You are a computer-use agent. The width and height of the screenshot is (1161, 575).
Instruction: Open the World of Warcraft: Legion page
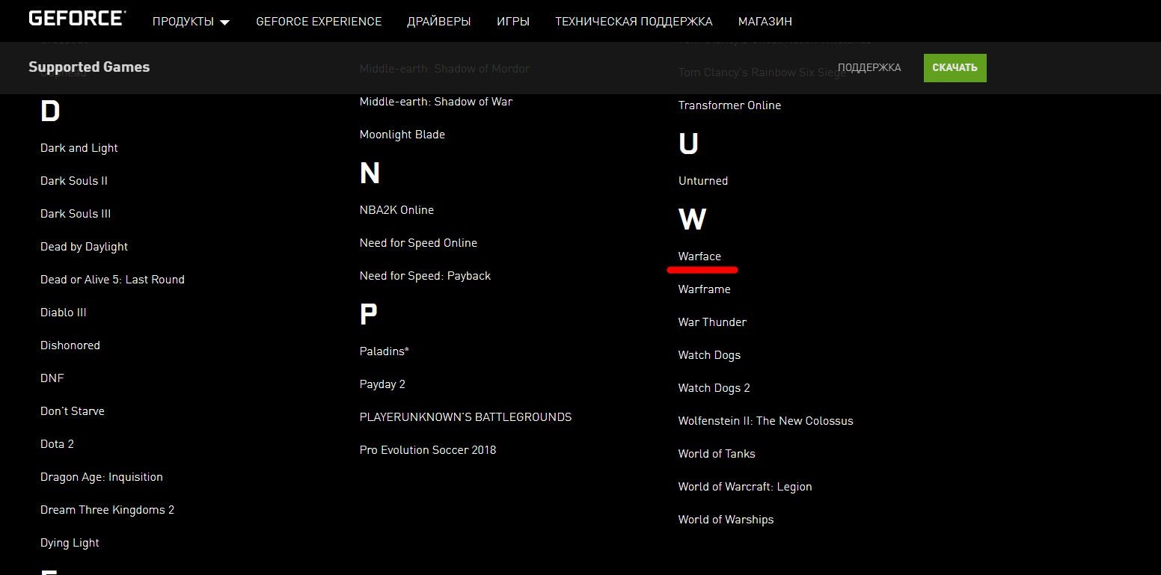[x=744, y=486]
